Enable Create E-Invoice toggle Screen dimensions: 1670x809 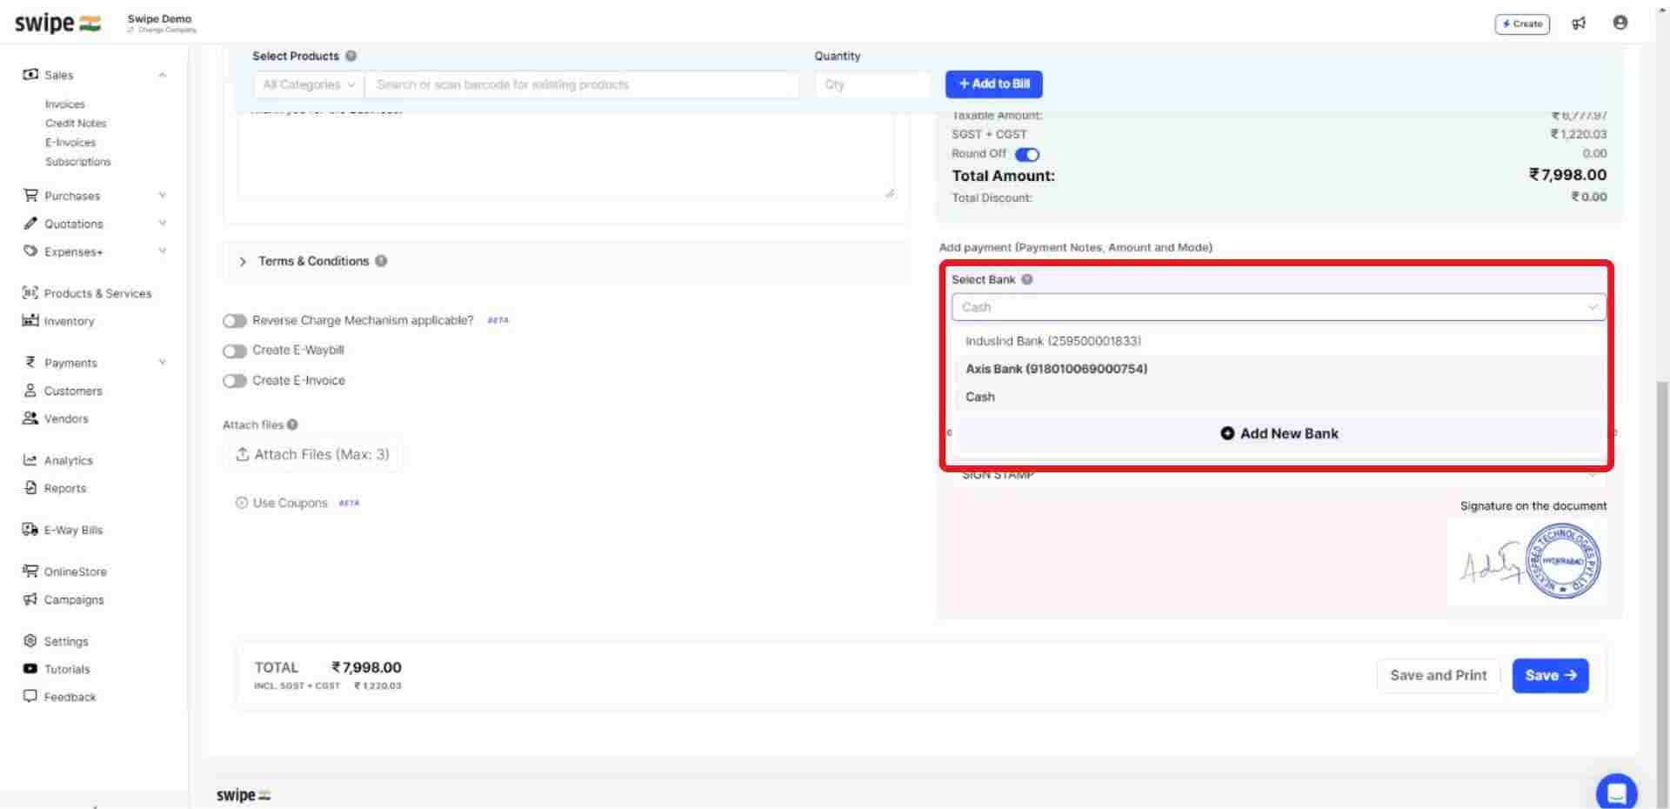coord(235,381)
